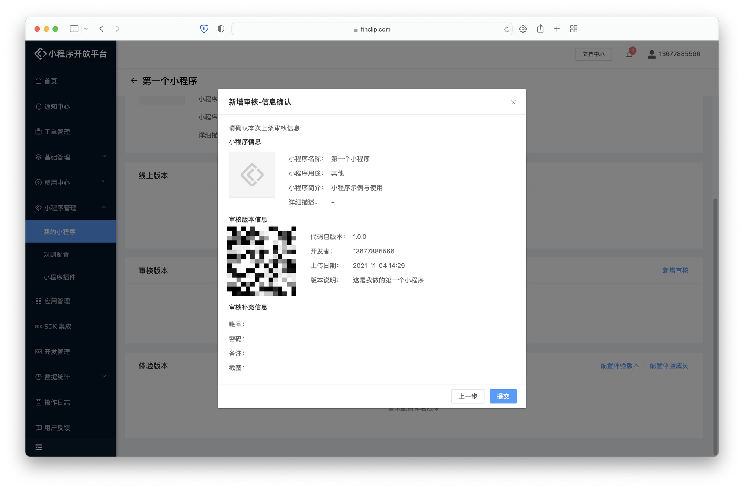Click the 文档中心 button
The width and height of the screenshot is (744, 490).
point(593,54)
